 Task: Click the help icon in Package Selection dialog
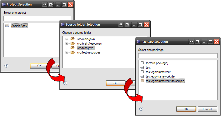[141, 109]
